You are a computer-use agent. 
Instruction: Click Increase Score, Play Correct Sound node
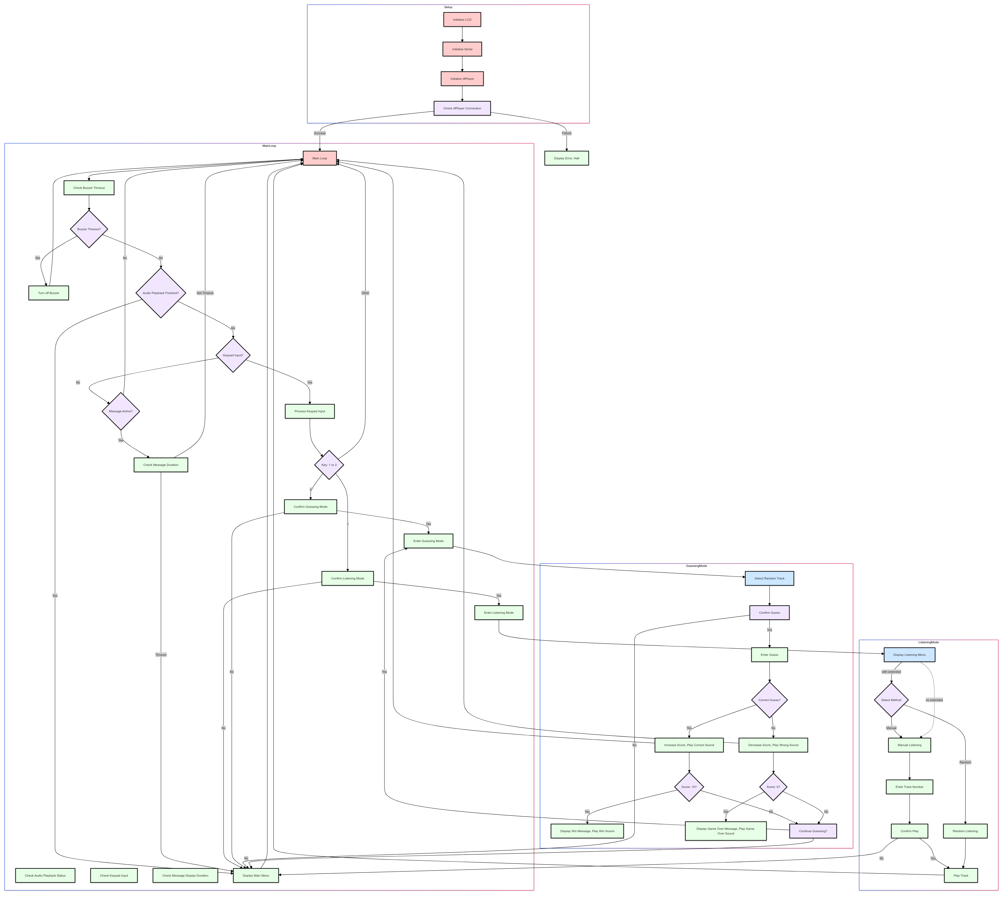[689, 745]
